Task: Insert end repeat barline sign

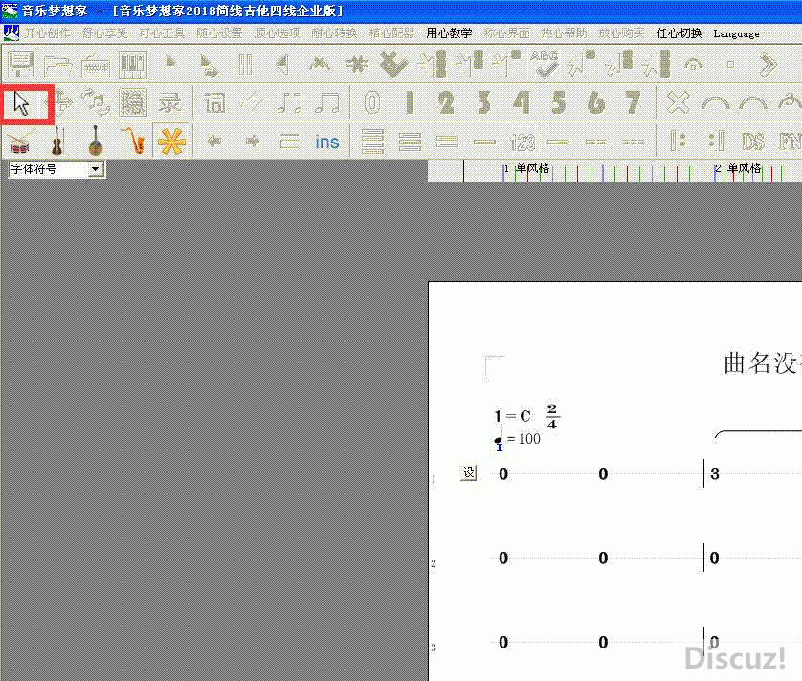Action: (717, 142)
